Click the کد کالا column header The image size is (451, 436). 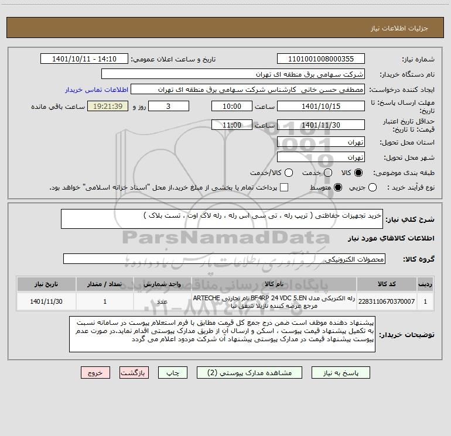[x=387, y=284]
